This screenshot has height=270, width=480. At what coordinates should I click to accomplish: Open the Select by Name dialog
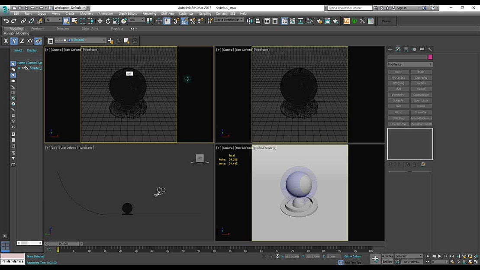[75, 21]
